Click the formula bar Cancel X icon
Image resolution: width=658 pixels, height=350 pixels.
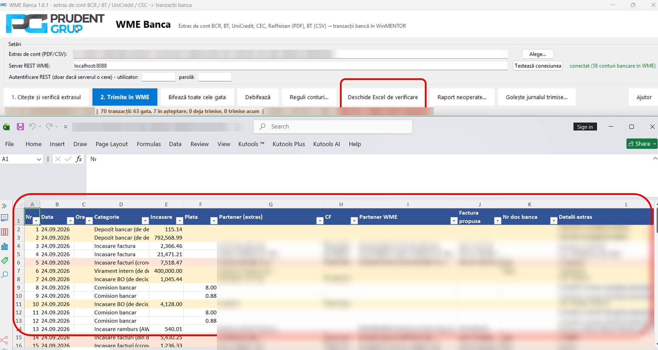click(58, 159)
